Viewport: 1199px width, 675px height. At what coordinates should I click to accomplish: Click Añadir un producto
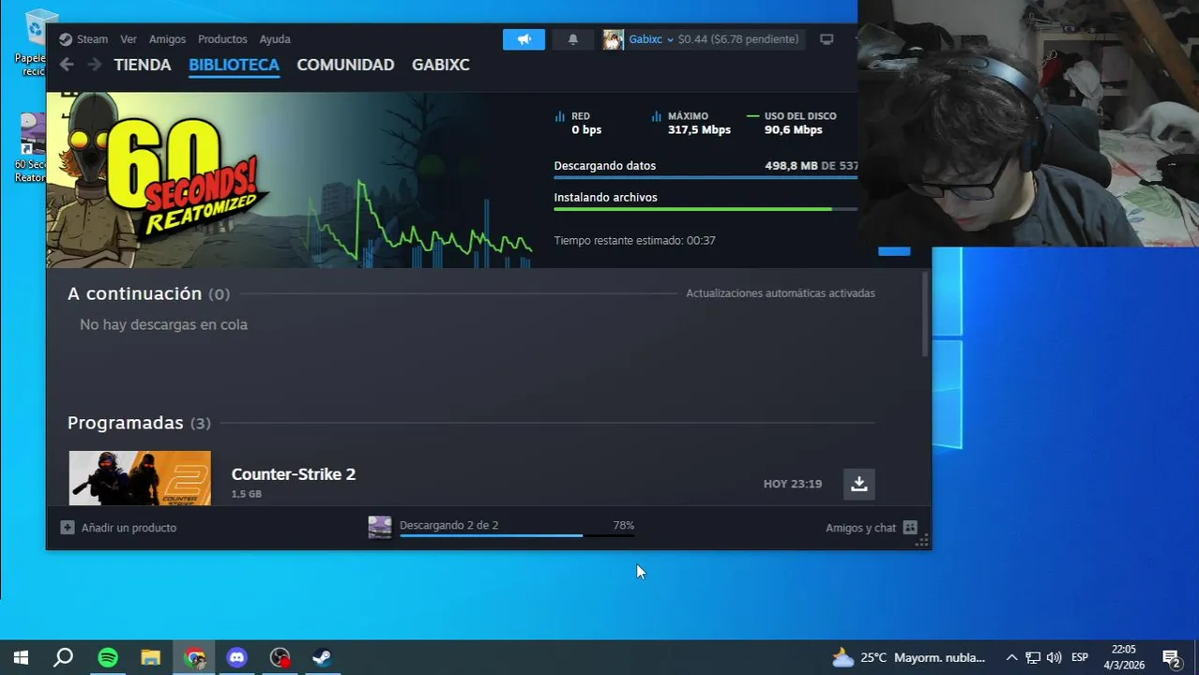(x=129, y=528)
